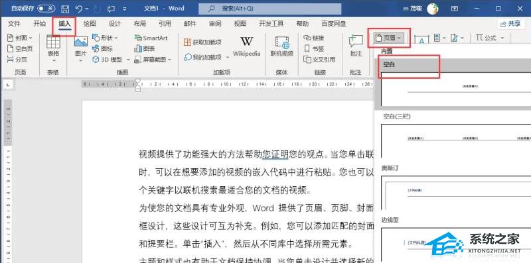Open the 审阅 tab

tap(215, 24)
